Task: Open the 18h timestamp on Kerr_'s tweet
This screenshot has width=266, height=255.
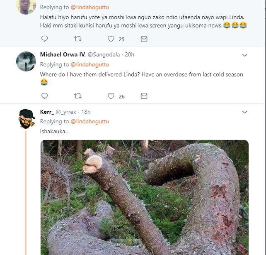Action: coord(86,112)
